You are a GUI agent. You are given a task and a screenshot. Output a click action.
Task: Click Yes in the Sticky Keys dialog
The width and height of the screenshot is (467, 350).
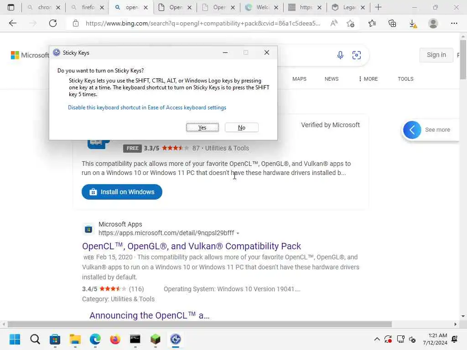click(202, 128)
